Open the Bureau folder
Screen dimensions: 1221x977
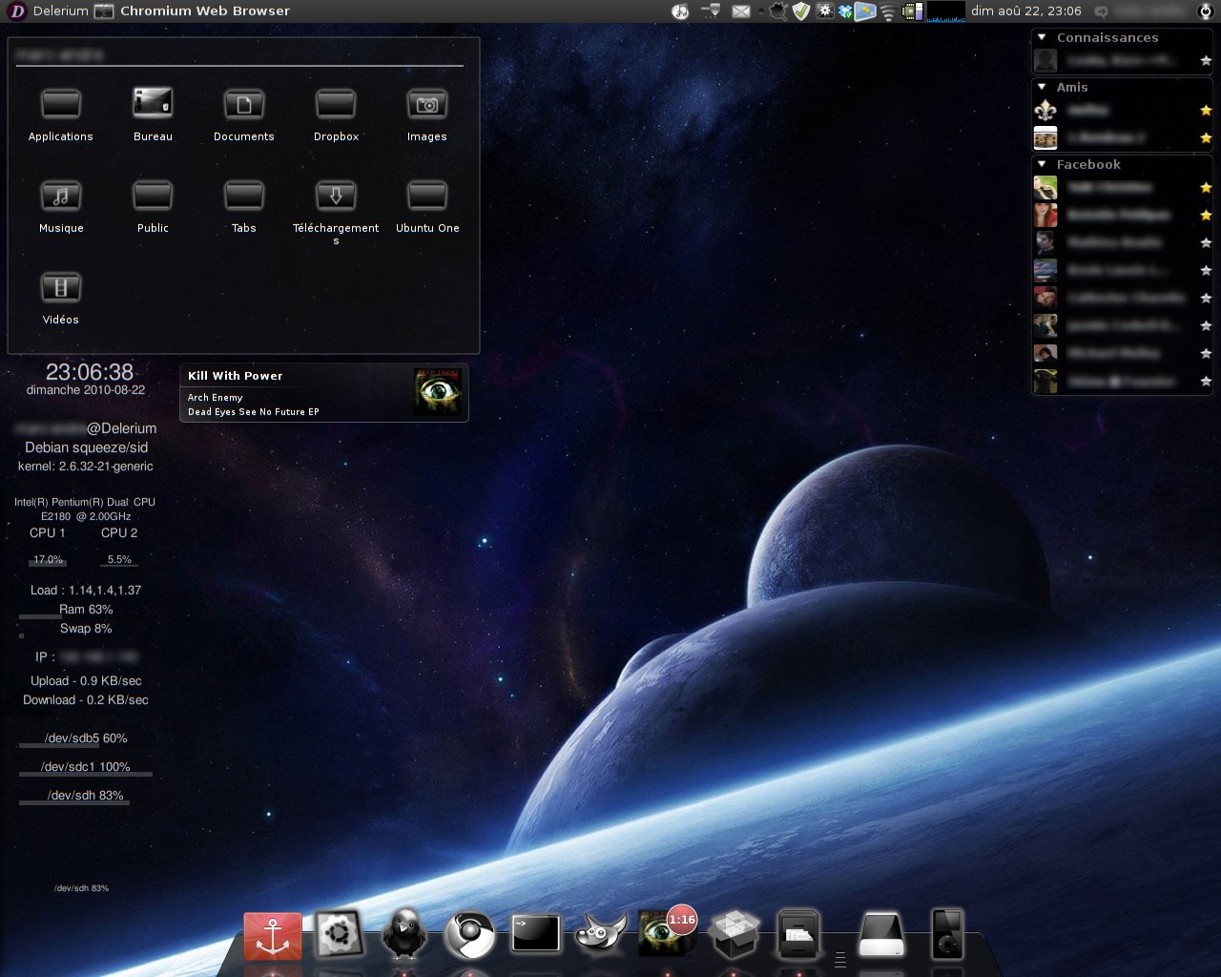tap(153, 115)
